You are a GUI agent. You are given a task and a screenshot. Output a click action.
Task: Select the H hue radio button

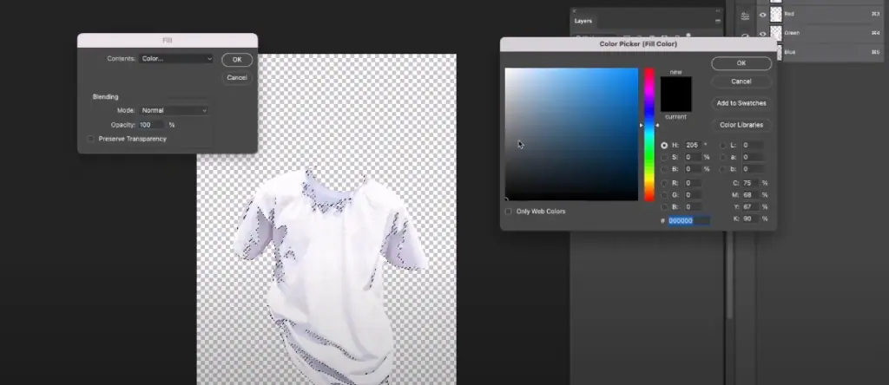[x=665, y=145]
